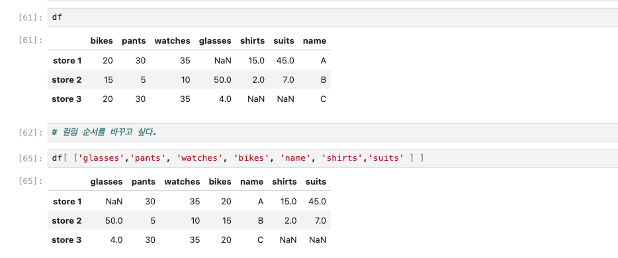The height and width of the screenshot is (258, 618).
Task: Click the bikes column header in the [65] output table
Action: pos(220,182)
